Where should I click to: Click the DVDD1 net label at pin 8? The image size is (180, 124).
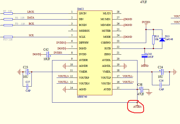pos(58,53)
